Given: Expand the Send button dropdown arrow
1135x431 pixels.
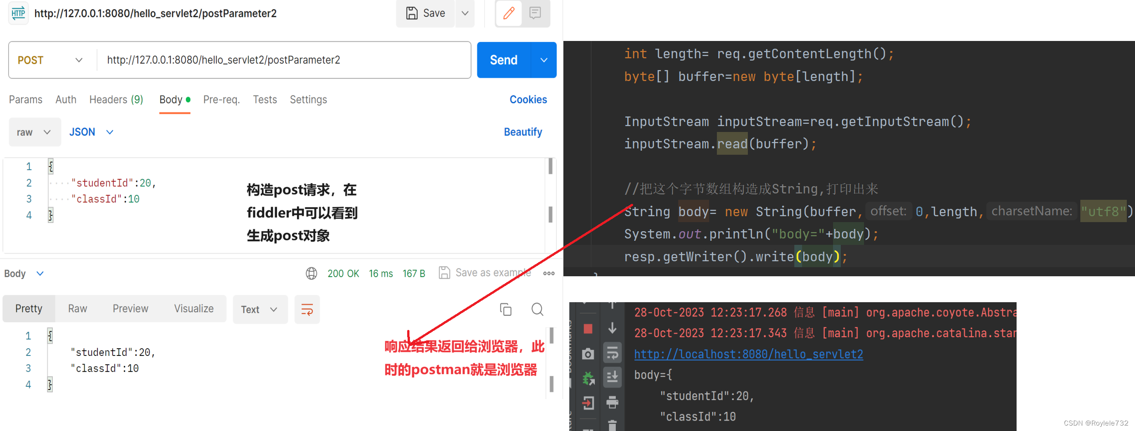Looking at the screenshot, I should pyautogui.click(x=544, y=60).
